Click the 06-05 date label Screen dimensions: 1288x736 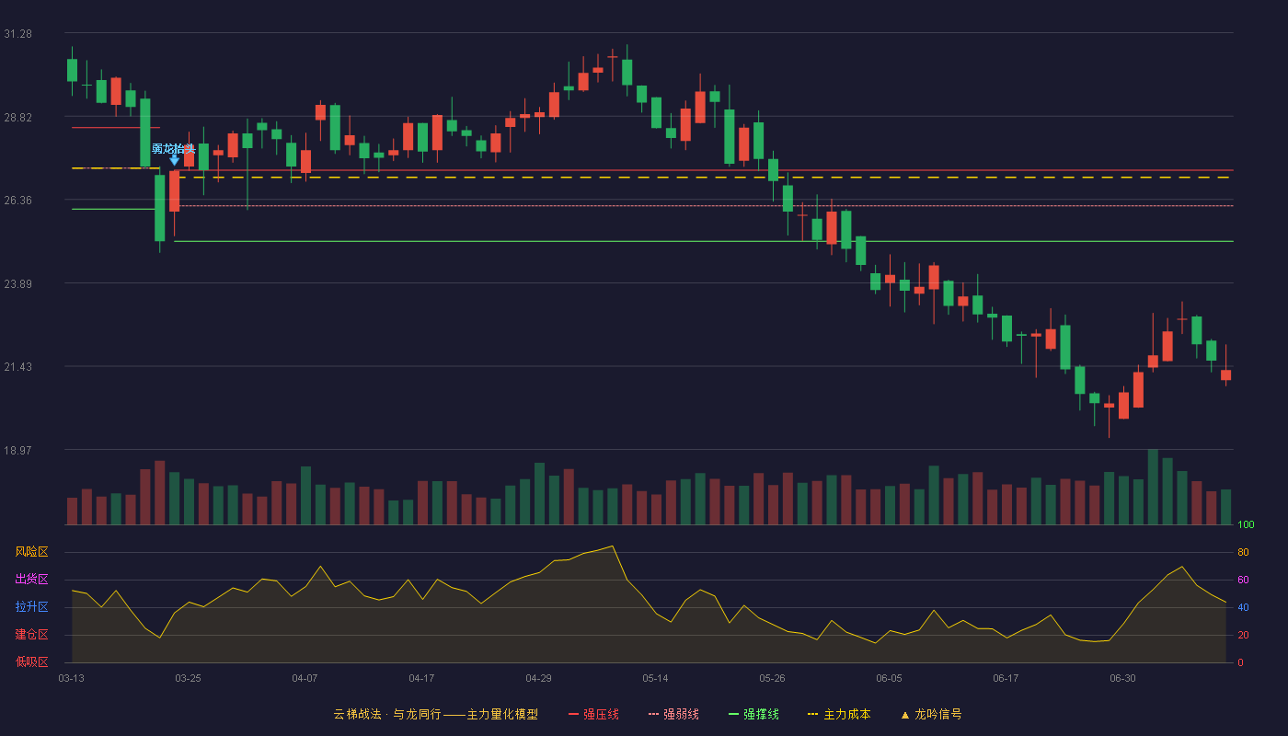(x=889, y=678)
